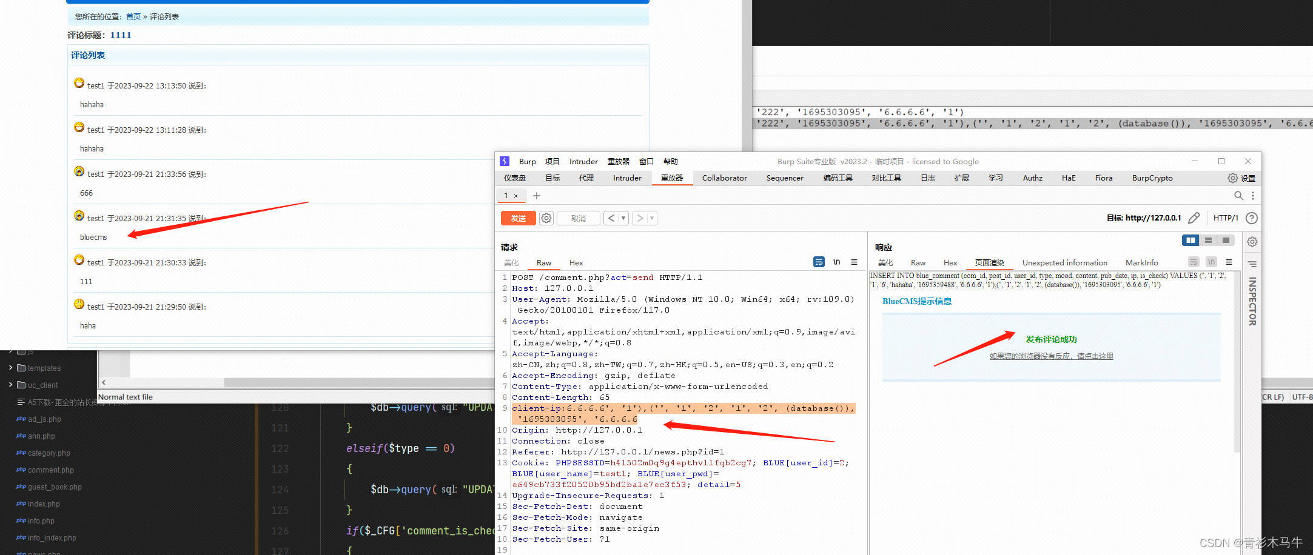
Task: Select side-by-side split layout view
Action: tap(1190, 241)
